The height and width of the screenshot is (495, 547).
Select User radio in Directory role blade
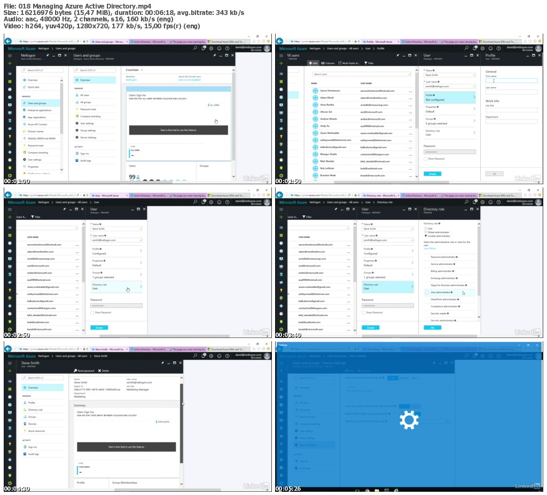tap(426, 228)
